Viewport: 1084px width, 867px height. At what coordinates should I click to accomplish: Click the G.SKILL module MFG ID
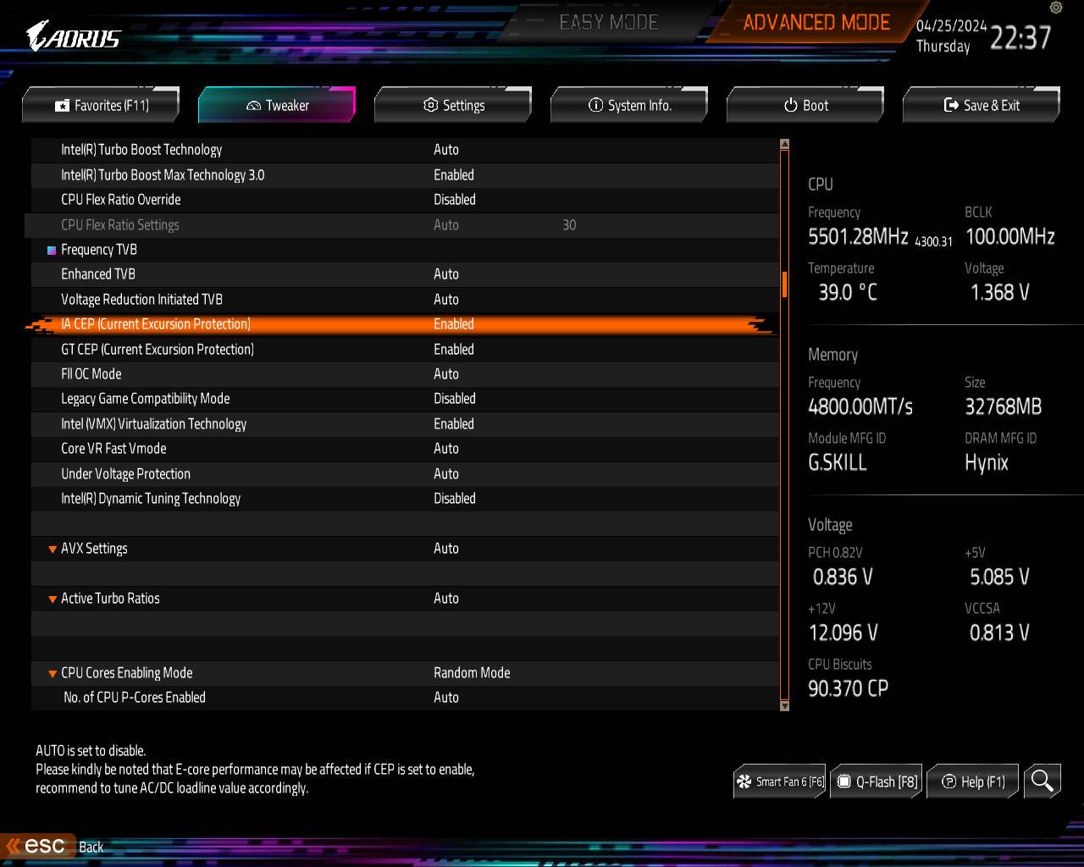(x=838, y=462)
